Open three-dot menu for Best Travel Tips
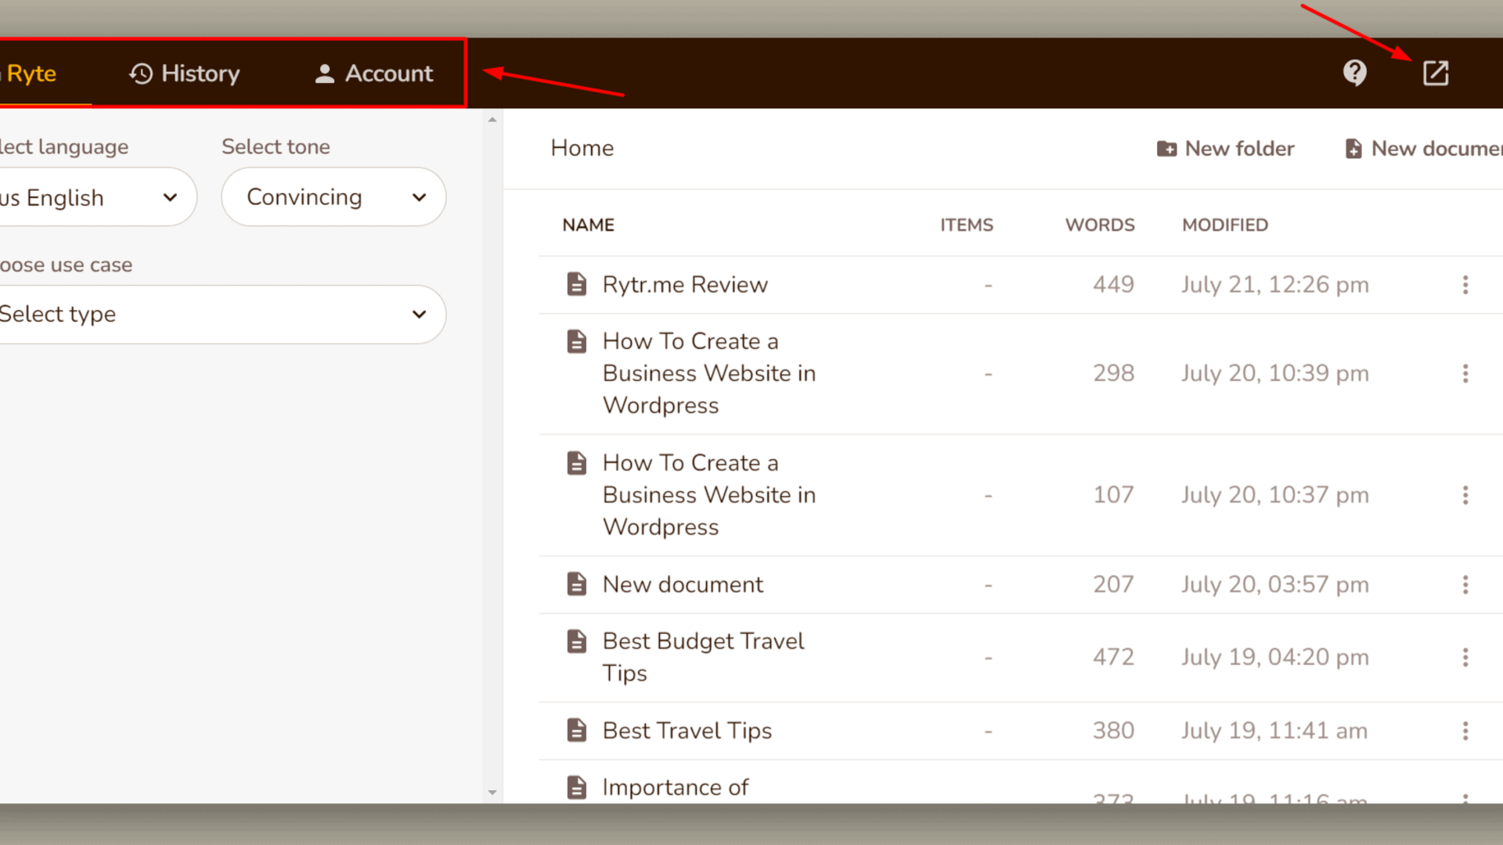1503x845 pixels. tap(1465, 731)
